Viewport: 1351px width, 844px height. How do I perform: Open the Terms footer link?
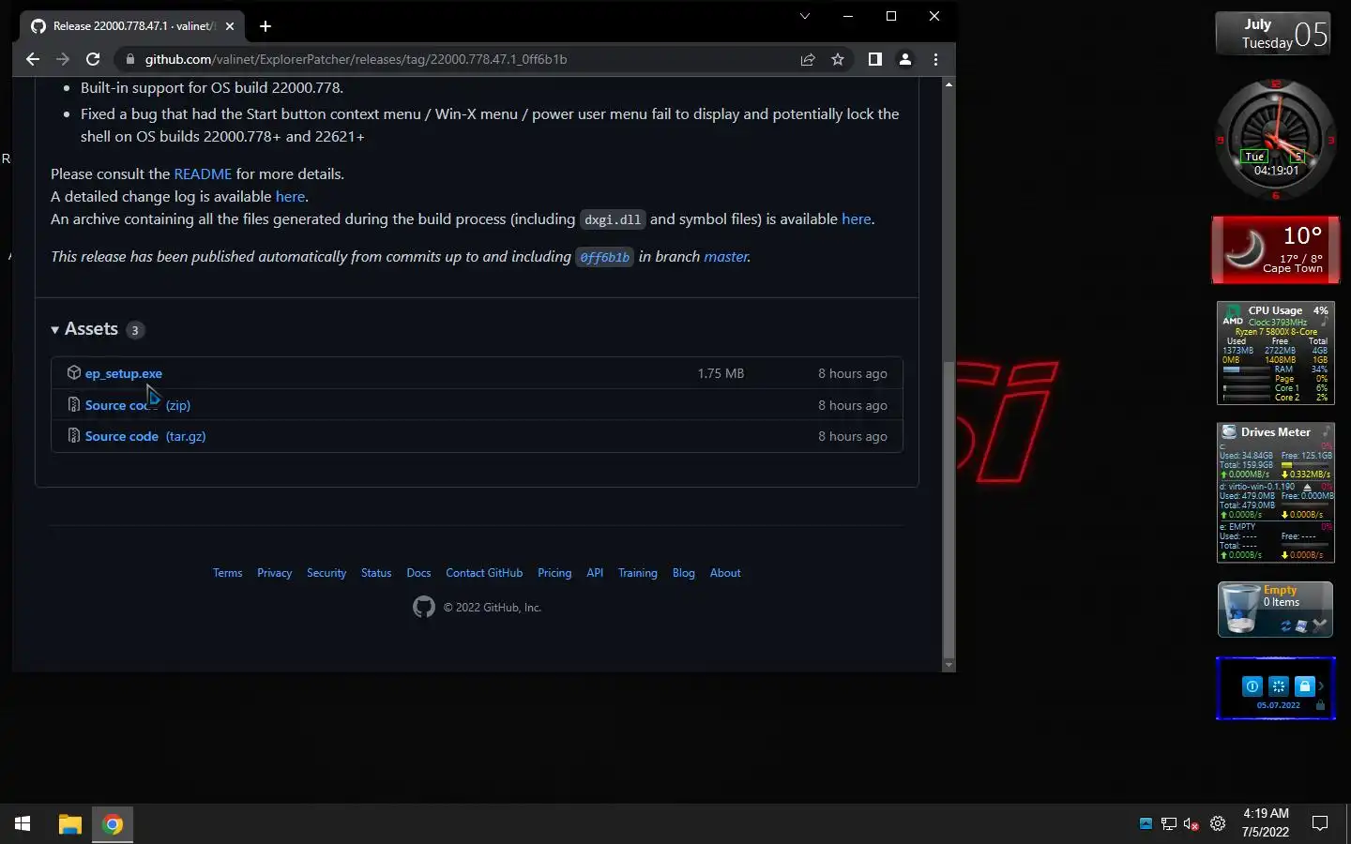pos(227,573)
